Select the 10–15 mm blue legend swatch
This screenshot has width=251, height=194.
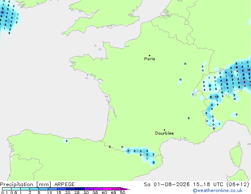[x=52, y=189]
